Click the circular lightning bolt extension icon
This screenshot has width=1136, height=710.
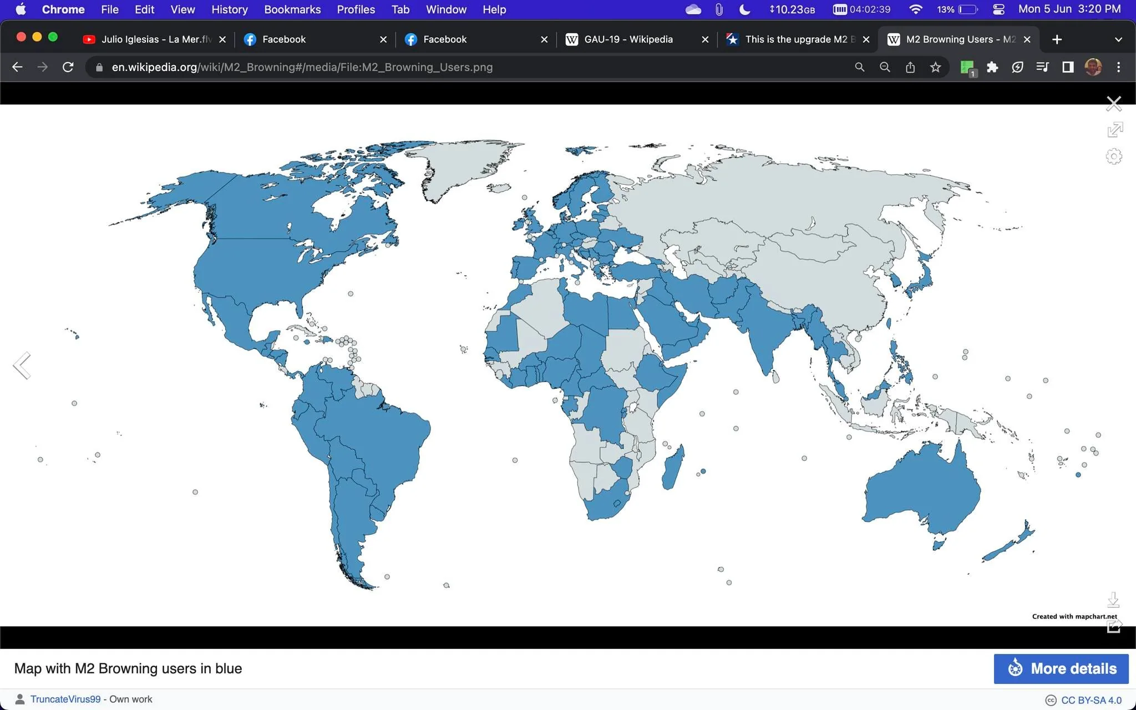coord(1017,67)
